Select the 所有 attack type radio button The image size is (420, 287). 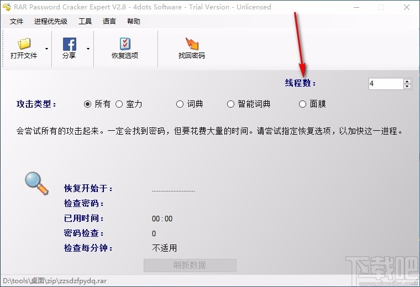pyautogui.click(x=87, y=104)
